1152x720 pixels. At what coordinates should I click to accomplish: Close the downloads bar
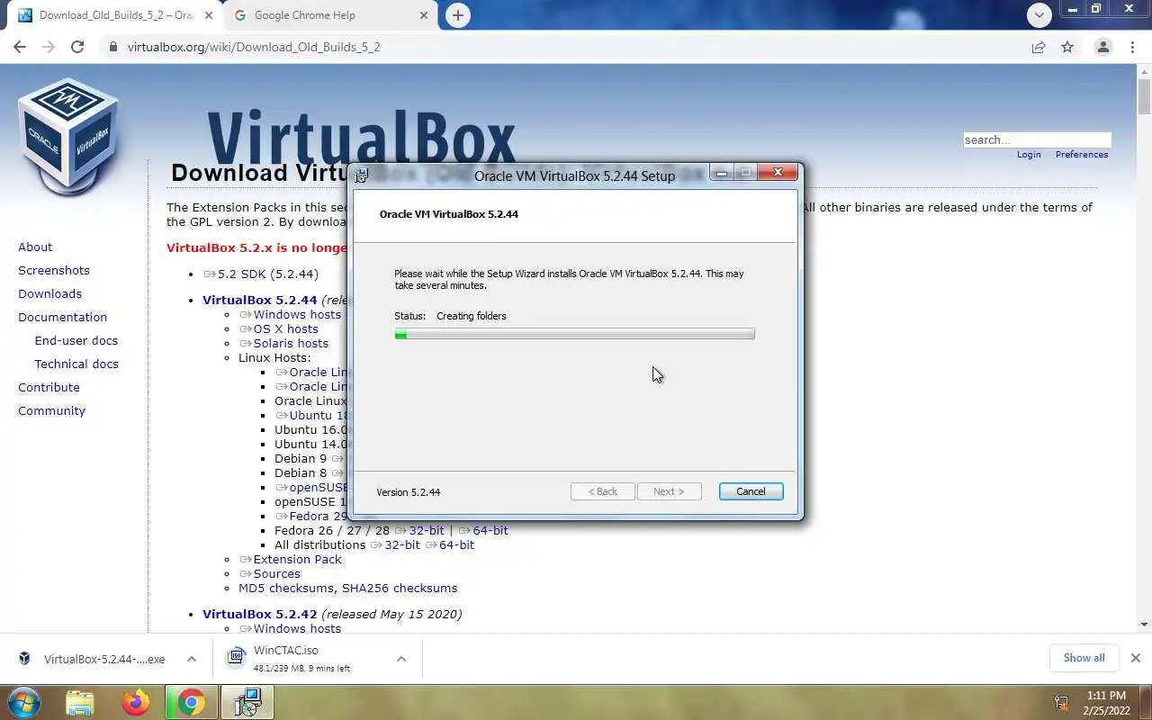1136,658
